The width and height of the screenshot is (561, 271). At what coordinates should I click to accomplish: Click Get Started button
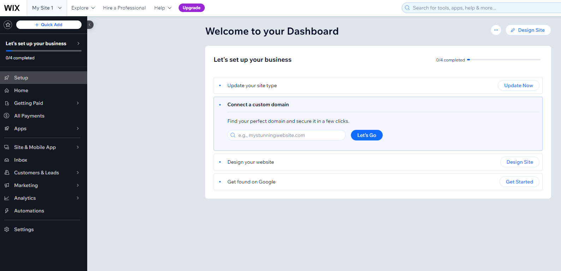519,182
